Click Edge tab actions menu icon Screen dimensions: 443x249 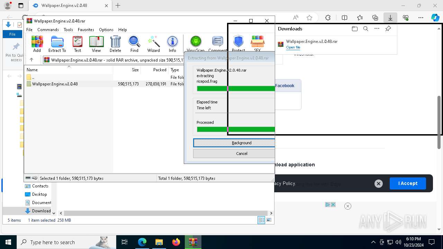click(21, 6)
